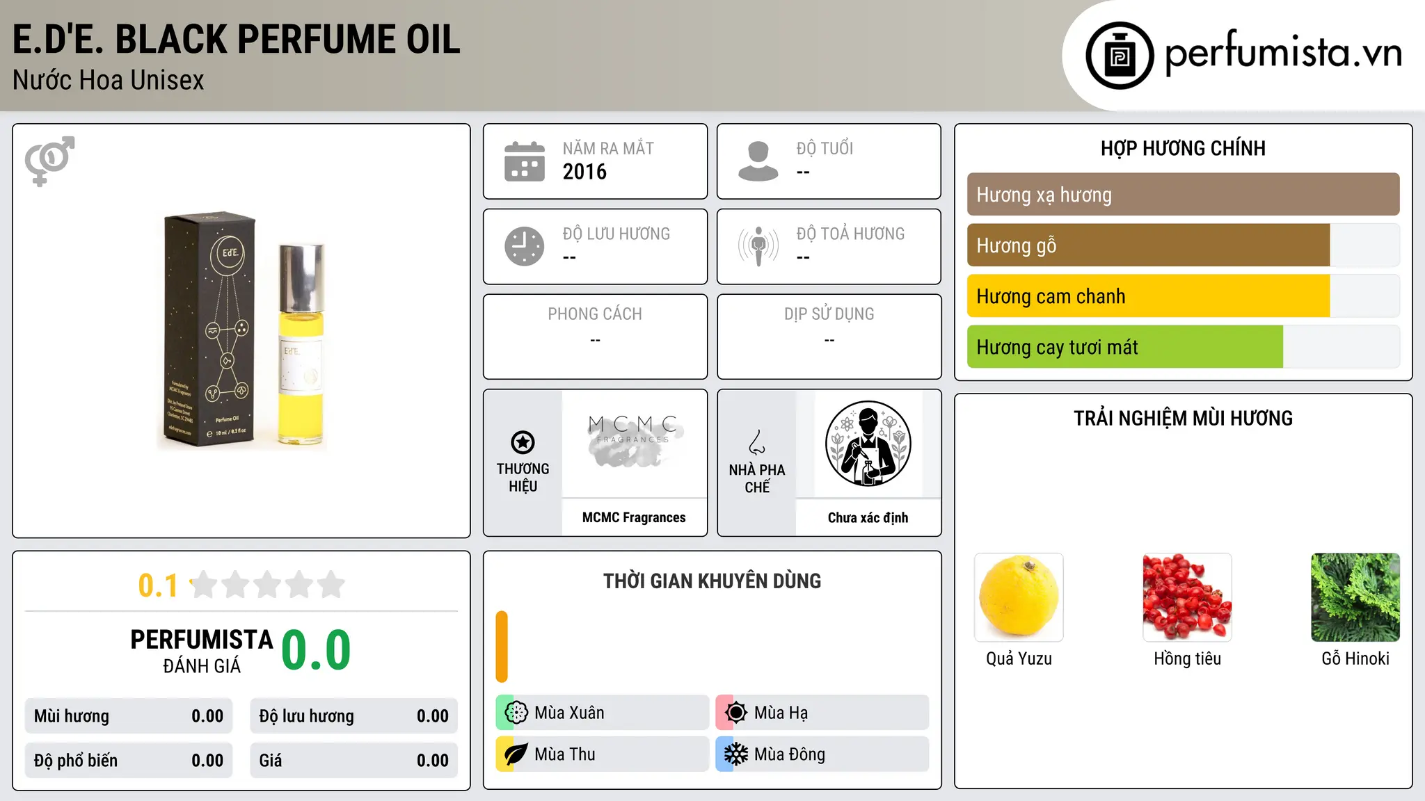Open the perfumer illustration thumbnail
The width and height of the screenshot is (1425, 801).
868,444
